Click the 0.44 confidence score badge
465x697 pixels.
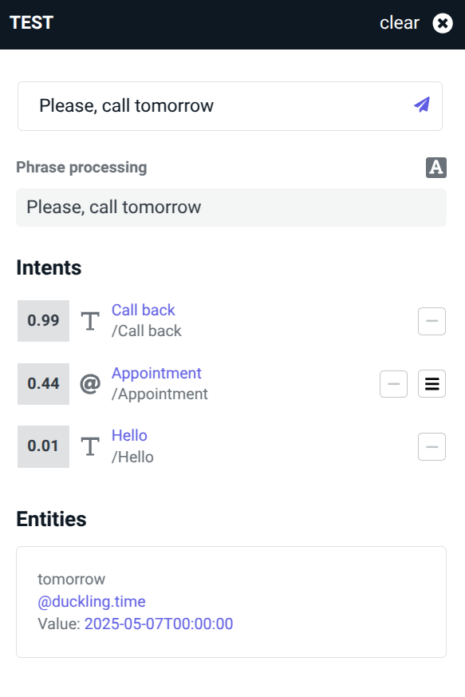[x=44, y=383]
